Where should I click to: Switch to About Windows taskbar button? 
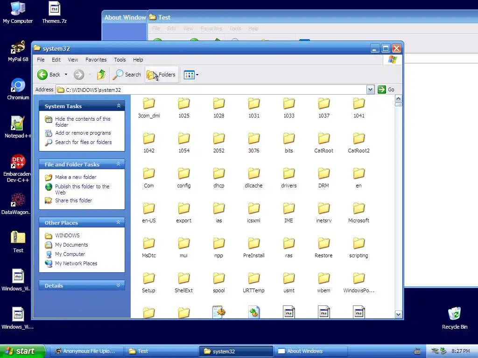[x=310, y=351]
